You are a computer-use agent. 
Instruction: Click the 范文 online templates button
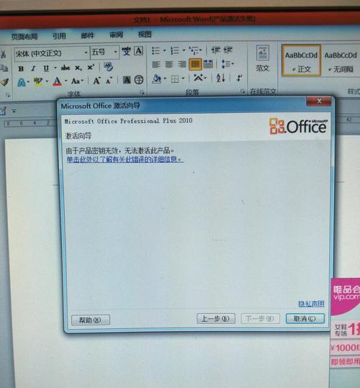[x=263, y=58]
